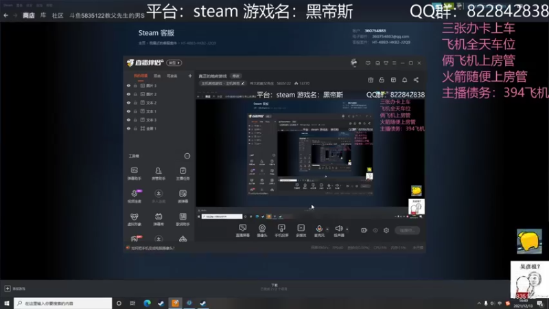Viewport: 549px width, 309px height.
Task: Select the 文本 2 source row
Action: 159,102
